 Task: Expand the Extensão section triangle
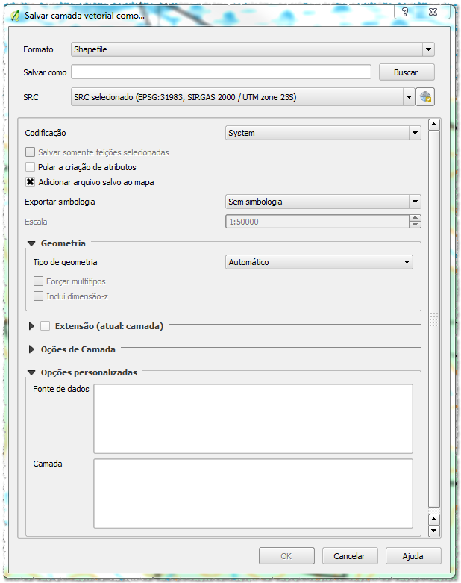[32, 326]
